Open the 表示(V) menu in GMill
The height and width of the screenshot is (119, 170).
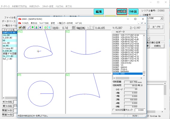[34, 23]
